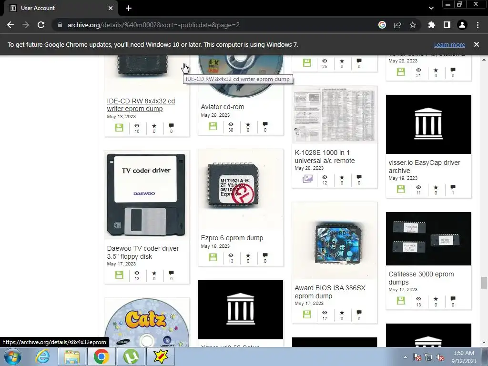Screen dimensions: 488x366
Task: Open Ezpro 6 eprom dump title
Action: coord(232,238)
